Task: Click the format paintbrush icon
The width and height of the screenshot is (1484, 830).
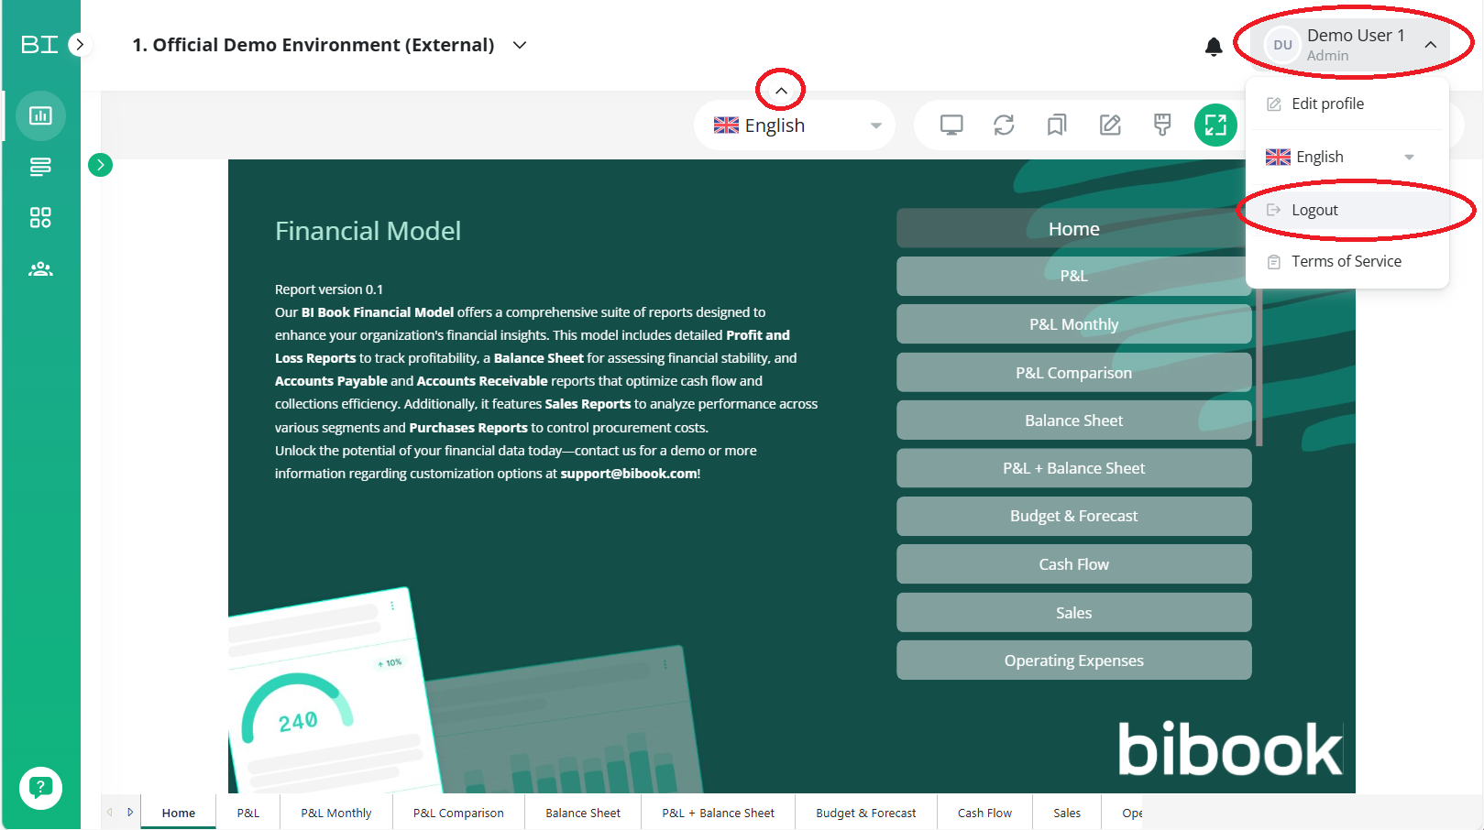Action: pos(1162,125)
